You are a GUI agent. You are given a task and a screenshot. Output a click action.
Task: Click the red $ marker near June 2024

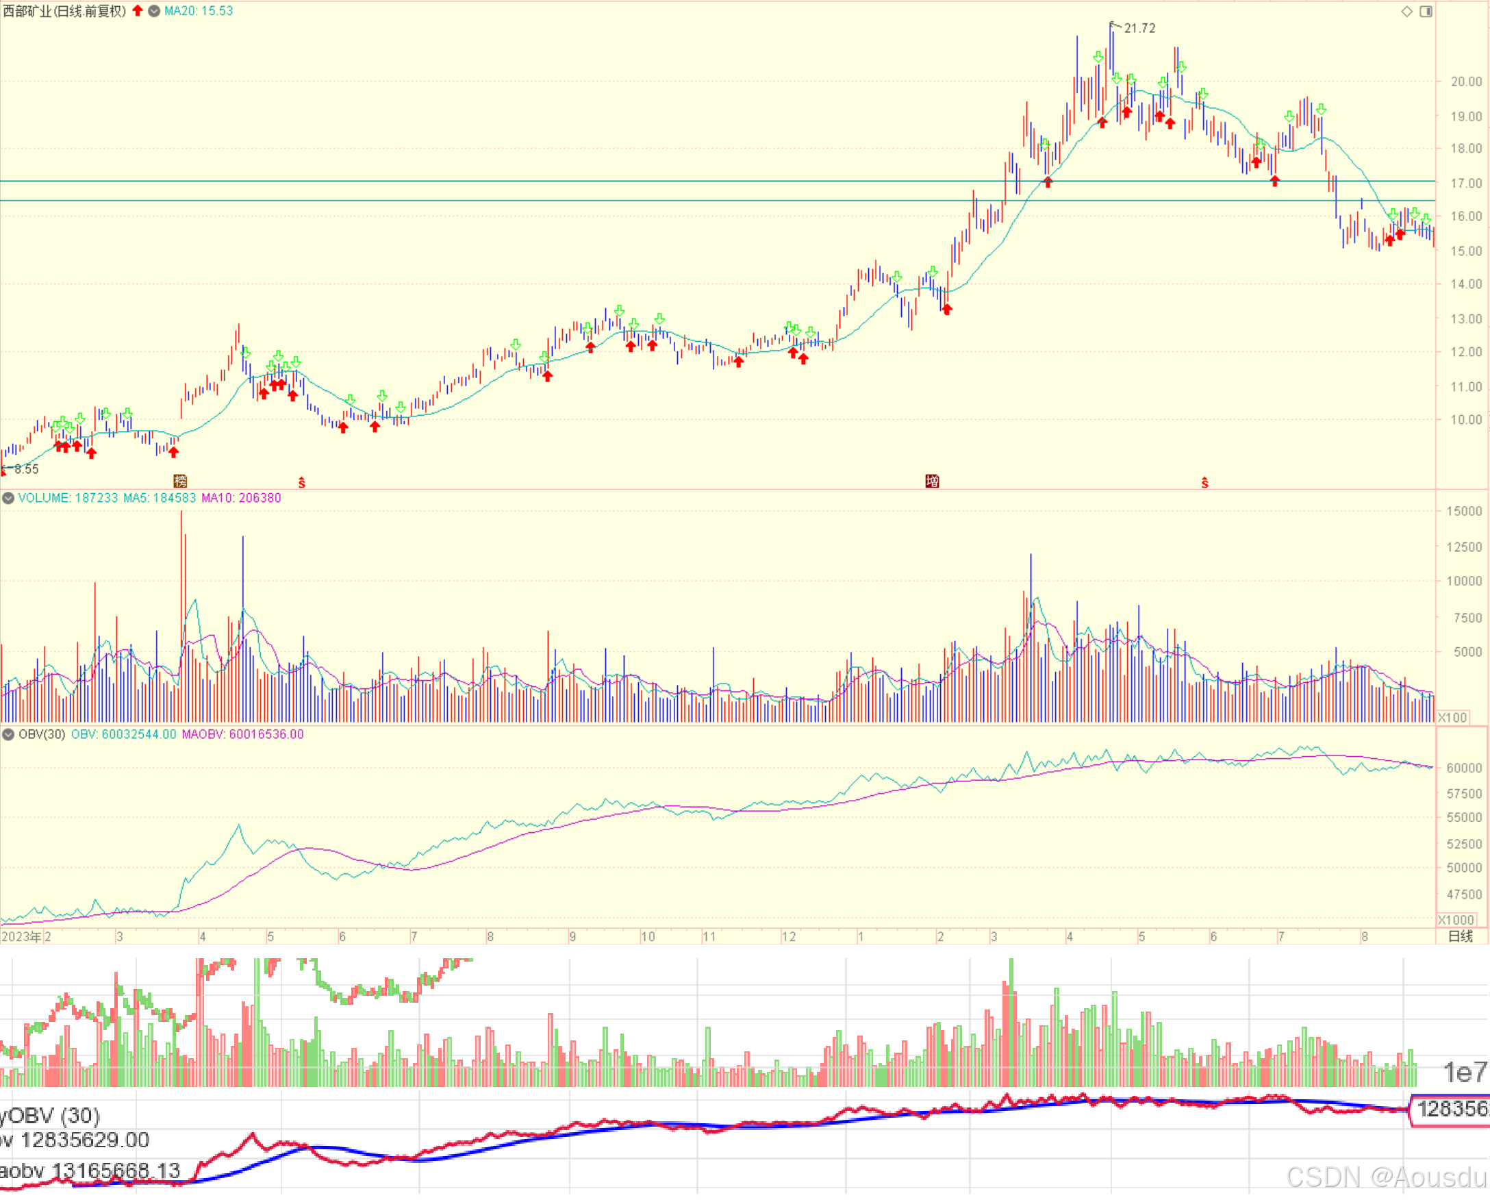[x=1205, y=483]
